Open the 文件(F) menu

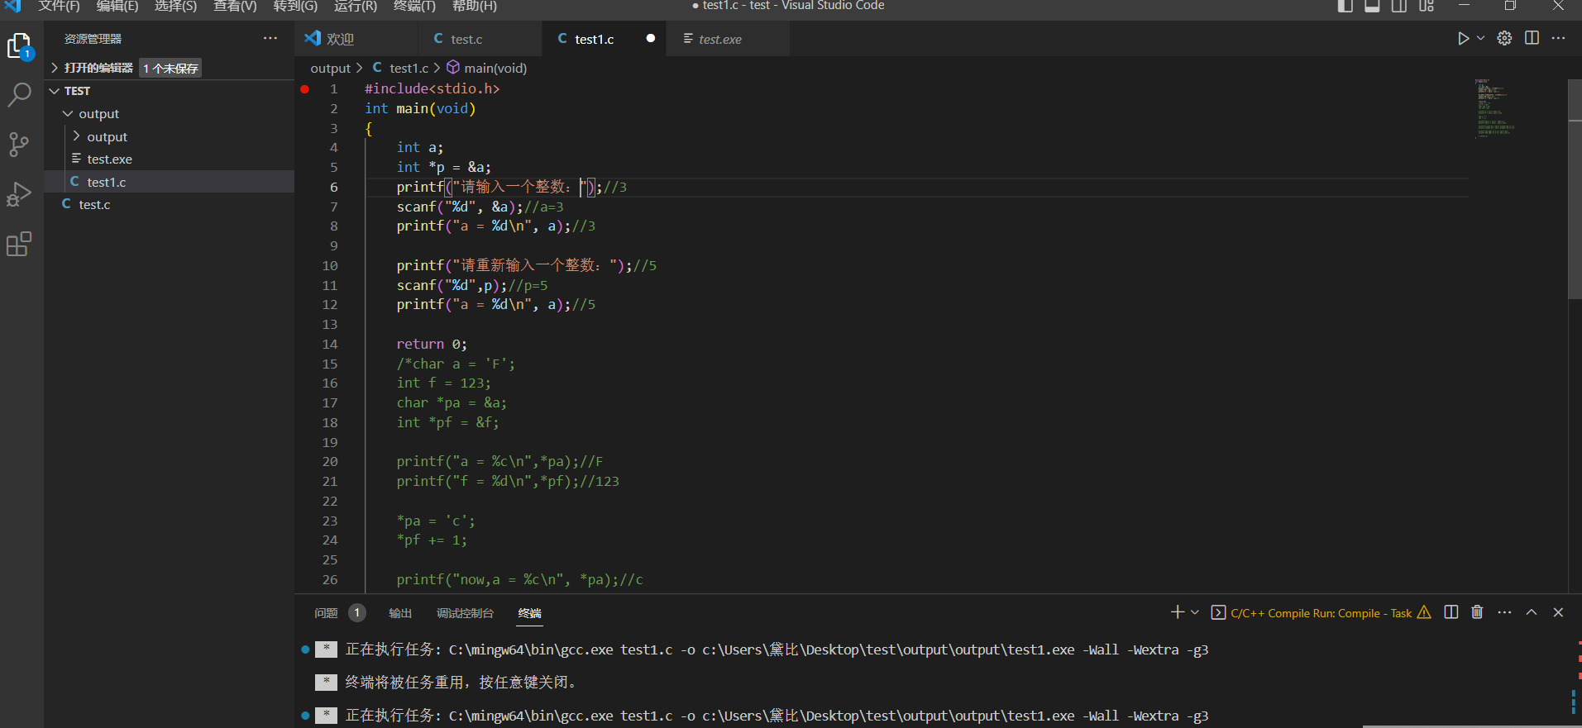pyautogui.click(x=59, y=7)
